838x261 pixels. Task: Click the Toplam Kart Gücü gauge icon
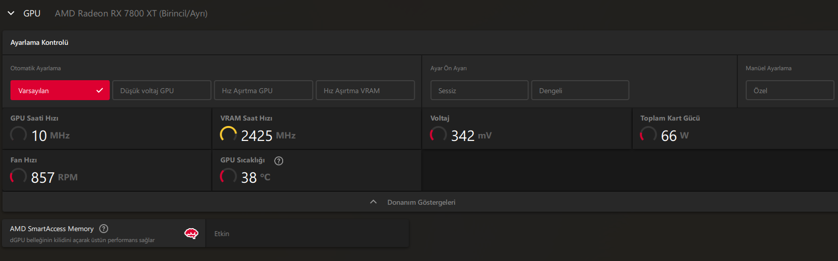(x=648, y=134)
